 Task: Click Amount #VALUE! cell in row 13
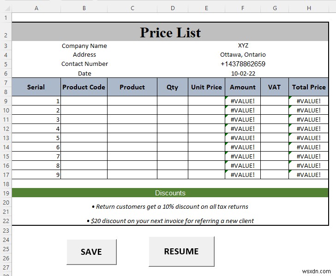coord(243,138)
